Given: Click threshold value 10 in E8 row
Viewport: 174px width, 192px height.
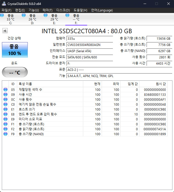Looking at the screenshot, I should tap(136, 114).
